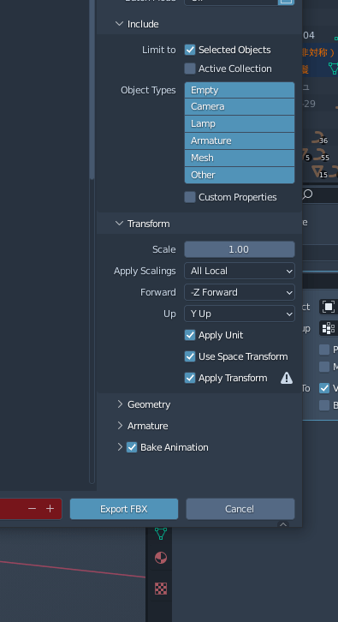Screen dimensions: 338x622
Task: Open the Up axis dropdown
Action: pos(240,314)
